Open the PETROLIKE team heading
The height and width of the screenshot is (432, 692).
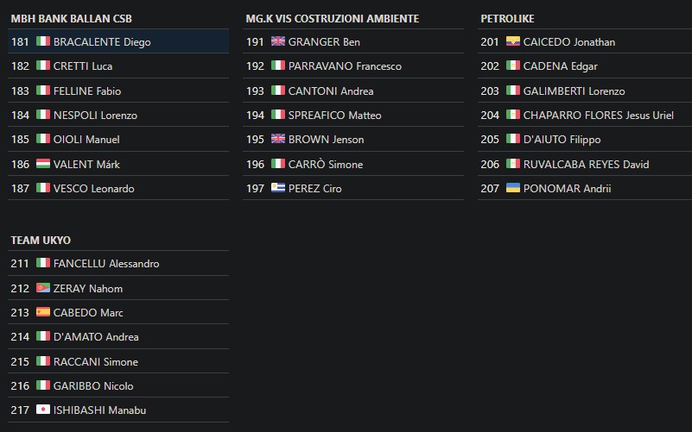(507, 18)
